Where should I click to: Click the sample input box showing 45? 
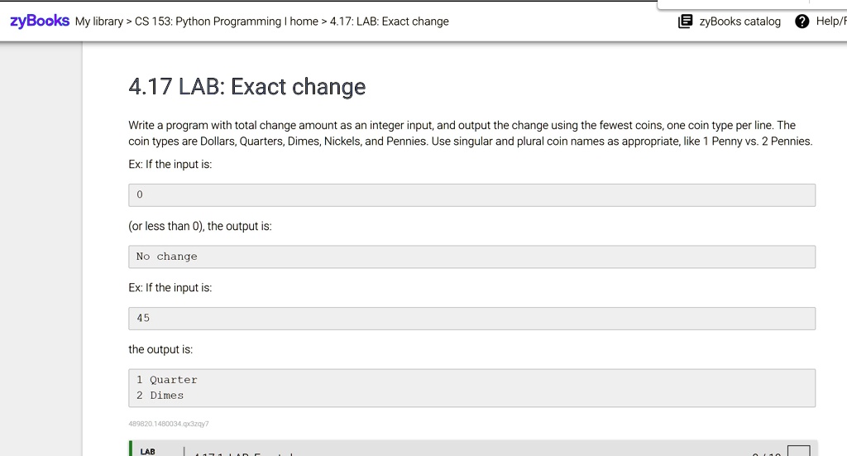(x=471, y=319)
